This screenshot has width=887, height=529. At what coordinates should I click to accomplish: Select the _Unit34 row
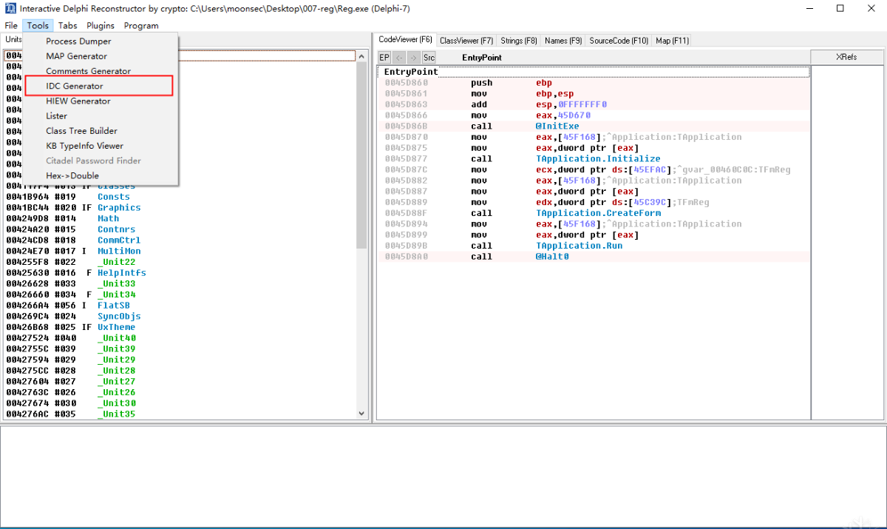point(180,294)
